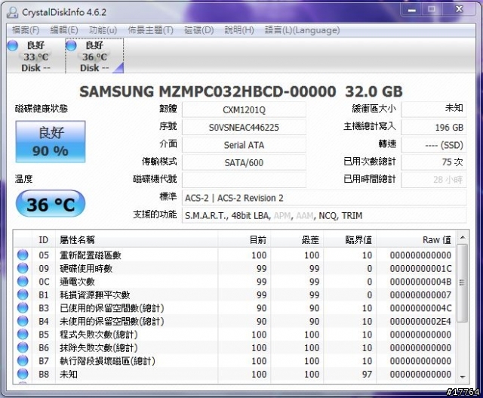Click status circle of attribute B5 row

pos(23,335)
